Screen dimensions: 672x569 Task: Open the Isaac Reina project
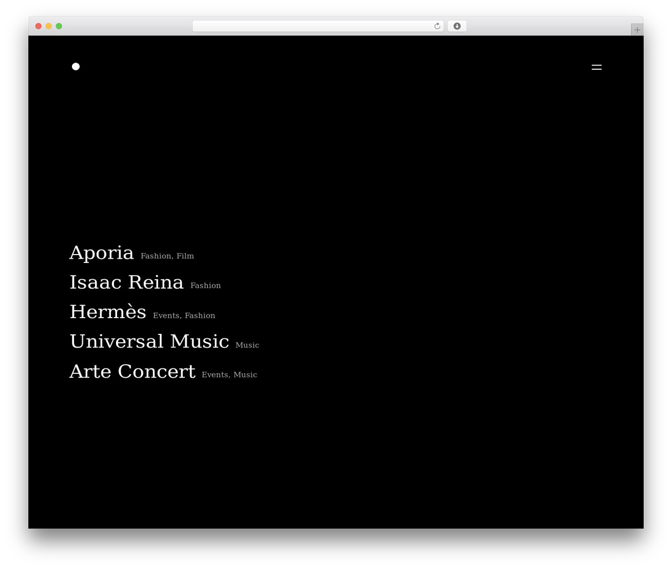pyautogui.click(x=127, y=282)
